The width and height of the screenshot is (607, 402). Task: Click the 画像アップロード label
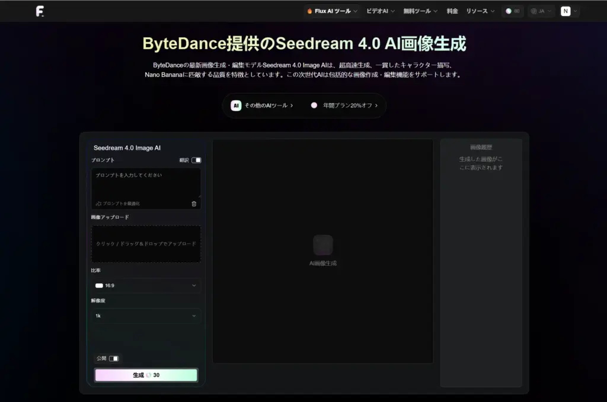coord(110,217)
